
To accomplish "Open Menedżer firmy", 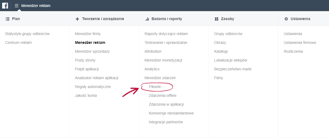I will (88, 34).
